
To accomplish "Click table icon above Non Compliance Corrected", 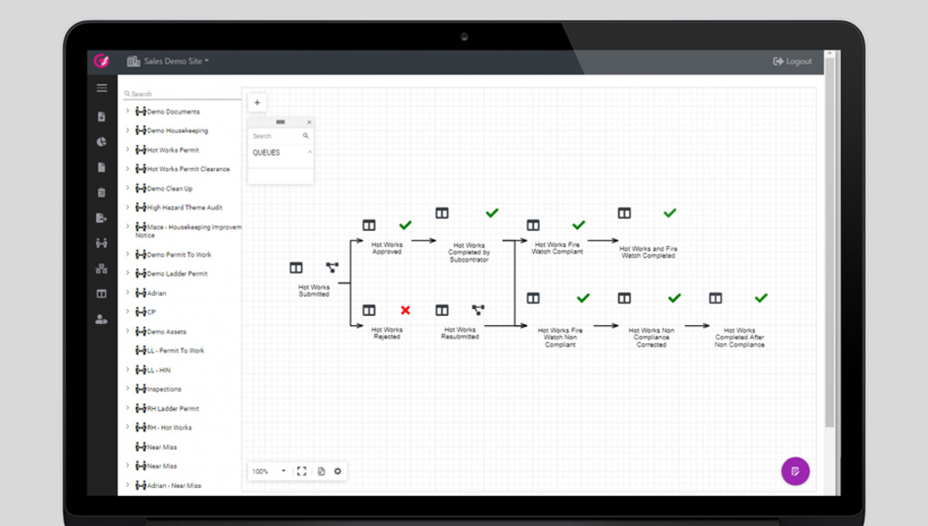I will coord(624,298).
